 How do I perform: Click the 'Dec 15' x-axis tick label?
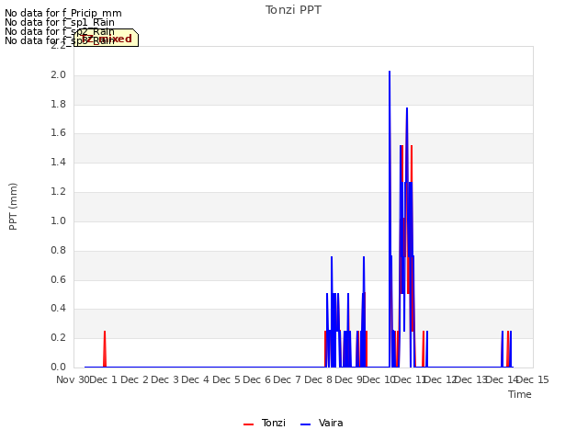(533, 379)
